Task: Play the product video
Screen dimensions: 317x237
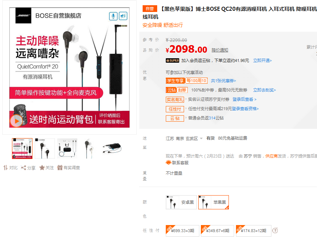Action: pos(16,121)
